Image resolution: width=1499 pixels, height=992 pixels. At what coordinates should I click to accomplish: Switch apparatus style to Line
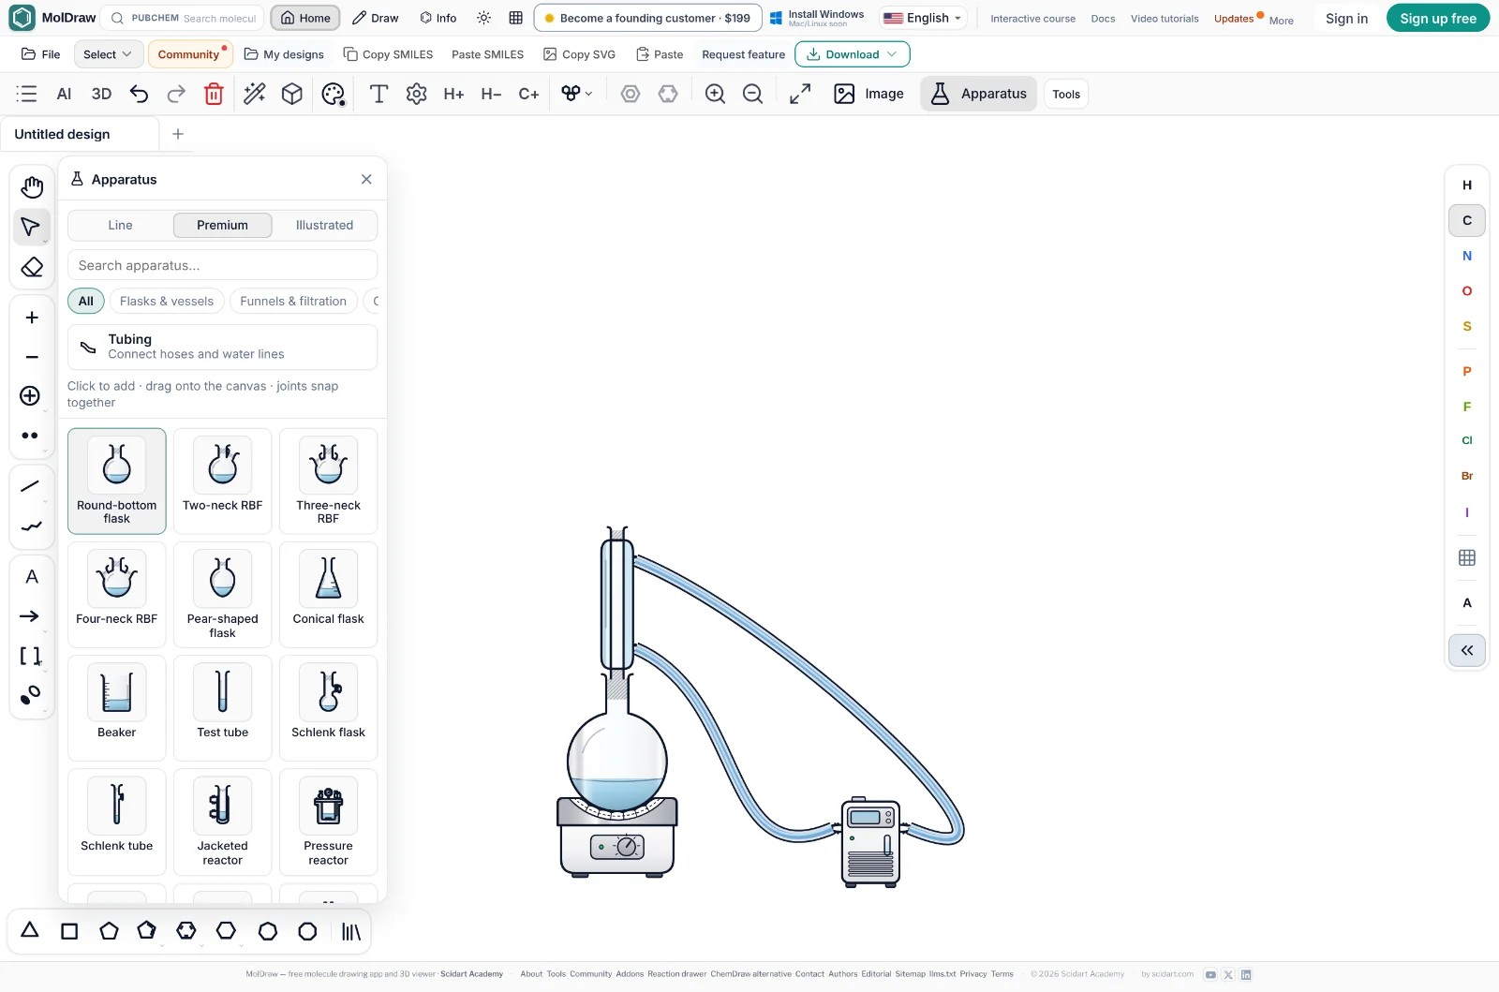pos(120,225)
